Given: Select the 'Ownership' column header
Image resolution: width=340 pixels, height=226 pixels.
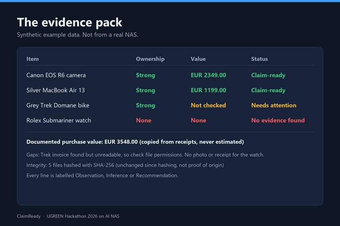Looking at the screenshot, I should [x=150, y=59].
